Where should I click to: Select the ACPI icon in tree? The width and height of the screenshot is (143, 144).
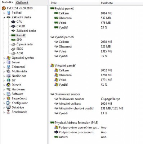click(x=13, y=53)
